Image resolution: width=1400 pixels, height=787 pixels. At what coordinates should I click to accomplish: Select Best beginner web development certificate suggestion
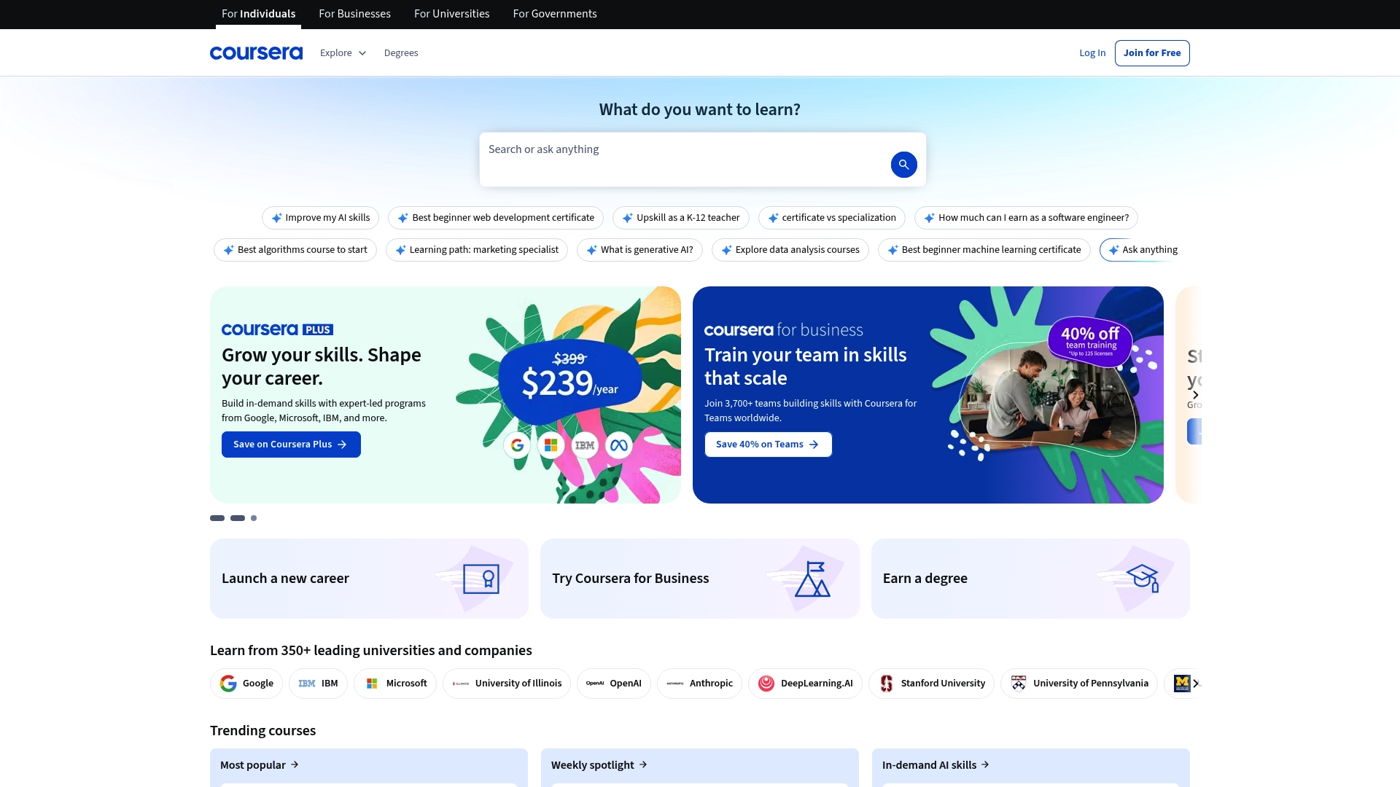[496, 218]
